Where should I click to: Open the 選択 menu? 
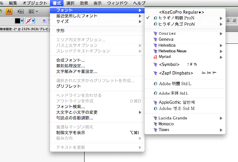click(70, 3)
